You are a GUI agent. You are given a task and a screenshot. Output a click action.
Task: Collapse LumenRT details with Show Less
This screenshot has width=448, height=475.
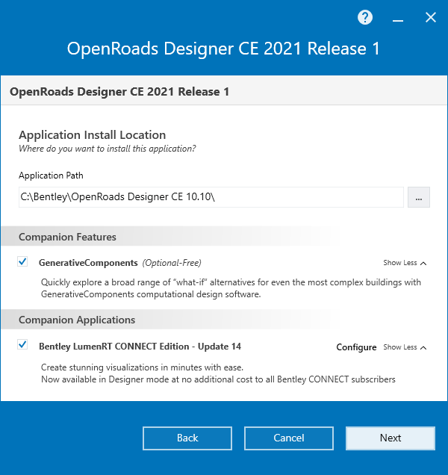405,347
